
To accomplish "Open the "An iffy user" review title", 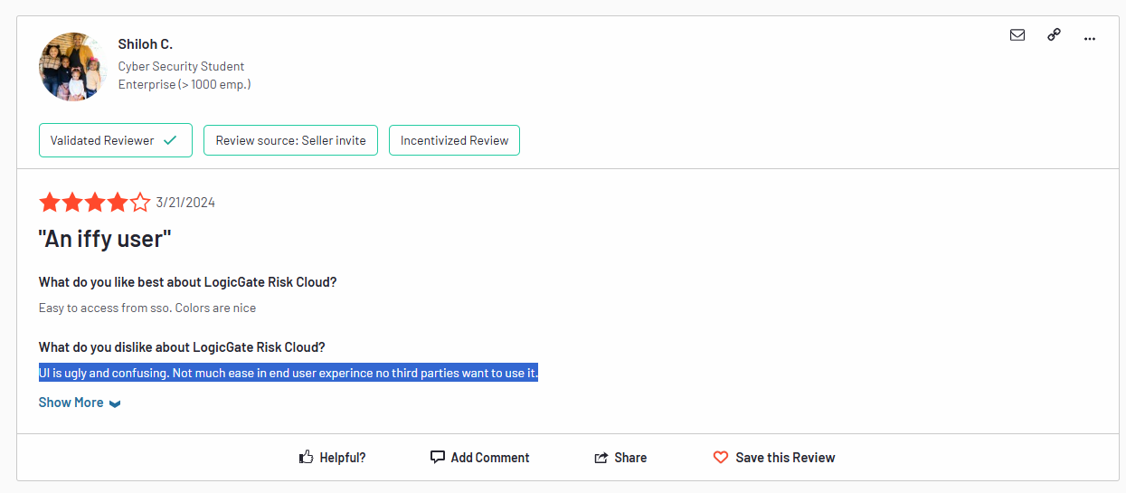I will (x=105, y=239).
